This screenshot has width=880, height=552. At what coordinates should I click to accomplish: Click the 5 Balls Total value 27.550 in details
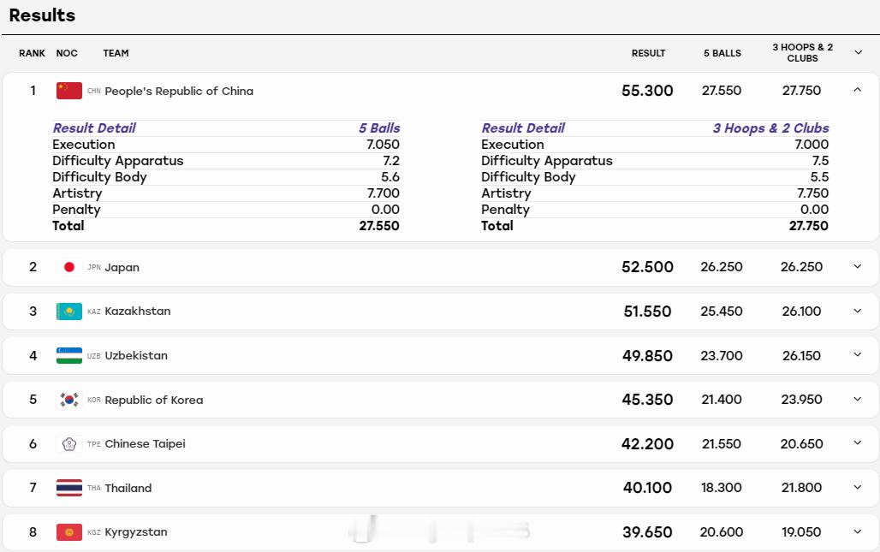(x=379, y=226)
